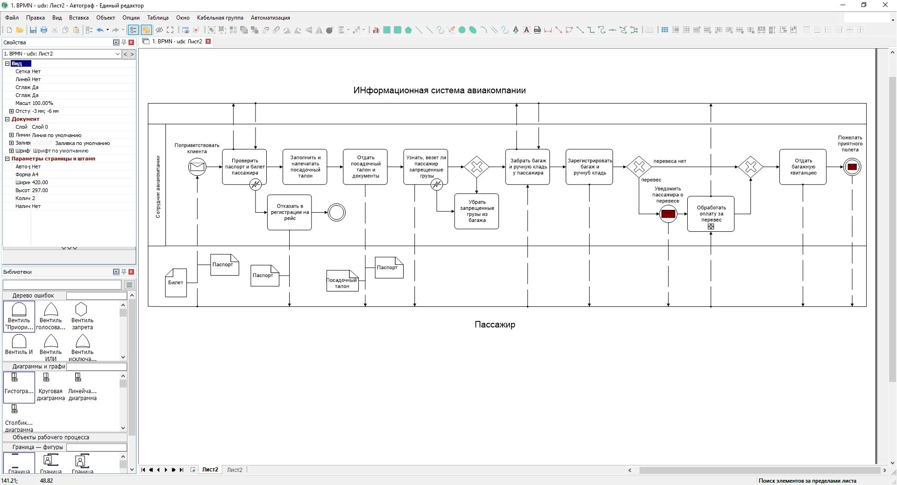Add a new sheet with plus icon
Viewport: 897px width, 485px height.
[x=193, y=470]
